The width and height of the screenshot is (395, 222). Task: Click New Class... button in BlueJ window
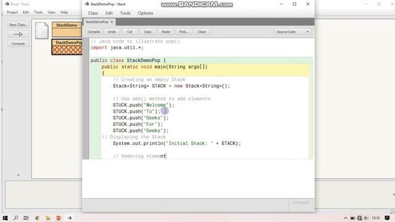pos(18,25)
